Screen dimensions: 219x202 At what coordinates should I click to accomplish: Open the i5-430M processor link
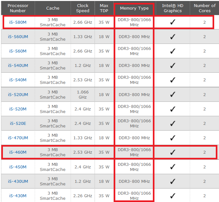coord(18,196)
